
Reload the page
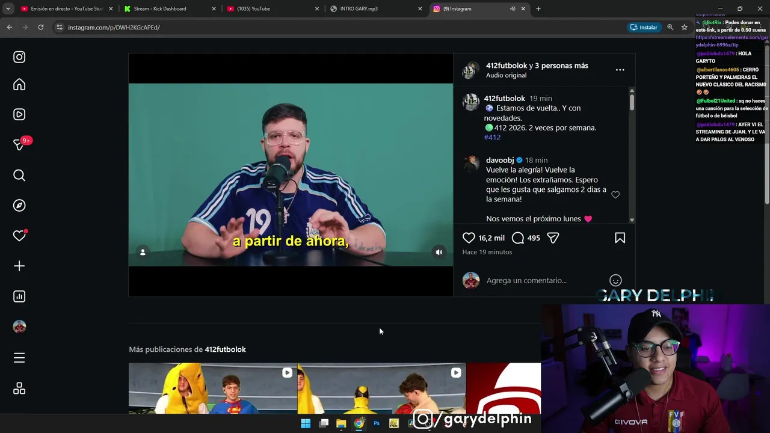click(x=40, y=27)
